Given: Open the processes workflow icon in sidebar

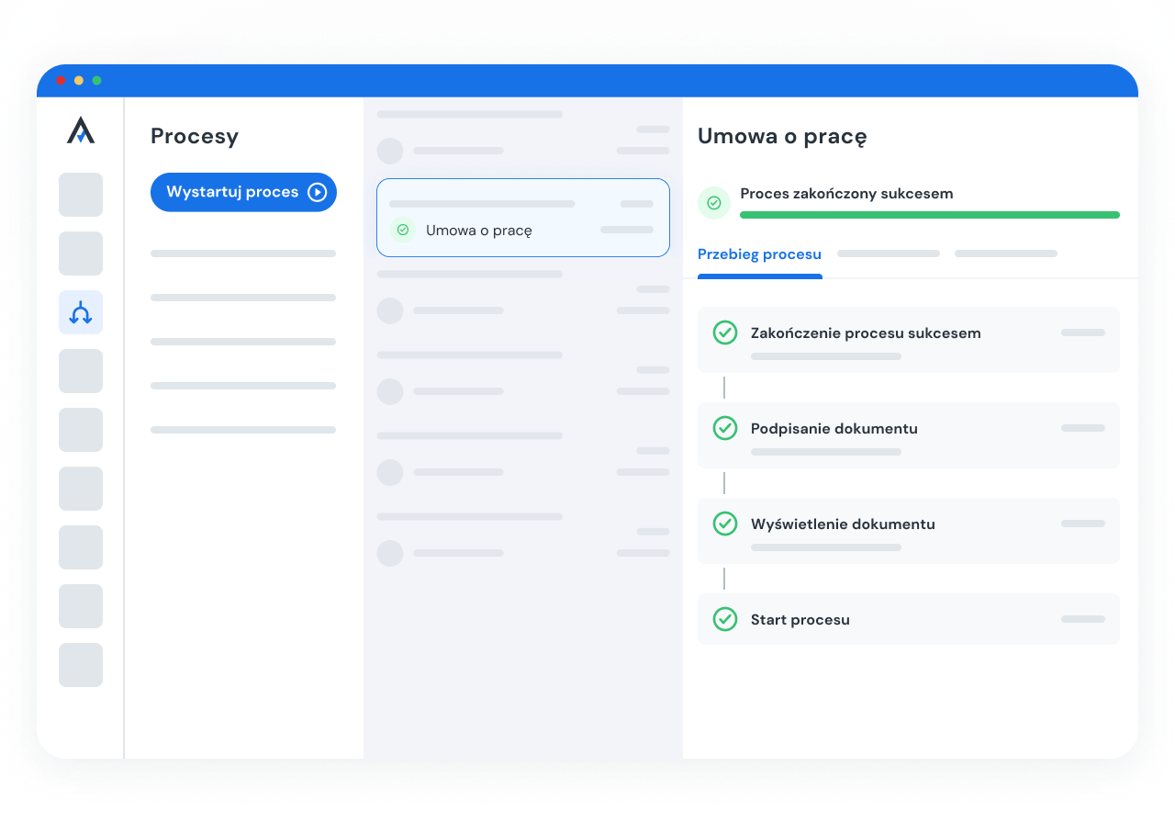Looking at the screenshot, I should [x=81, y=312].
